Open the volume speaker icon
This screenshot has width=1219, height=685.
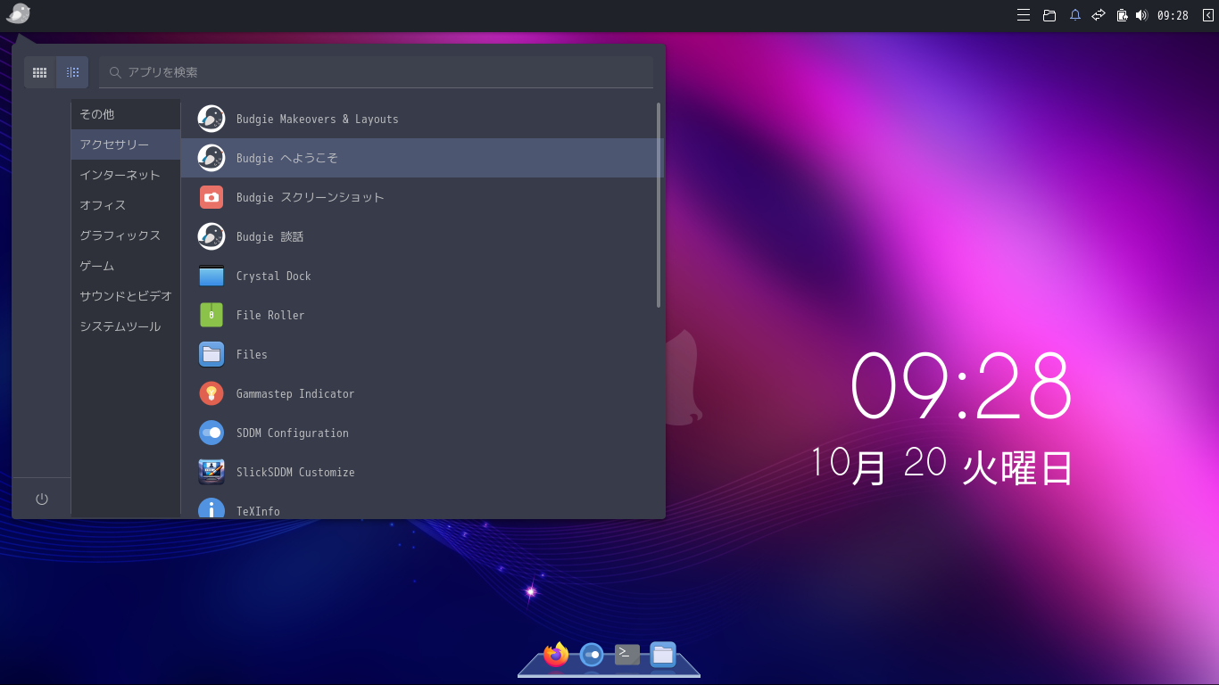coord(1141,15)
